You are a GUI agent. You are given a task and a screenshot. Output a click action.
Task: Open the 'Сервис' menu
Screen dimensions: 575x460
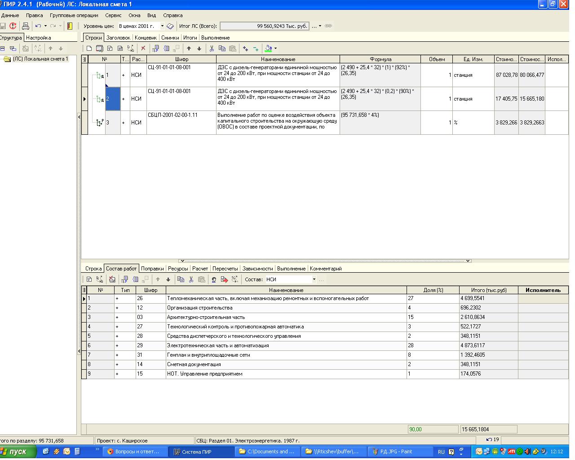coord(113,15)
